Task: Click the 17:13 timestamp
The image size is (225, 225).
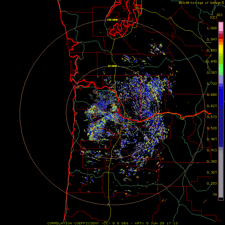Action: coord(172,223)
